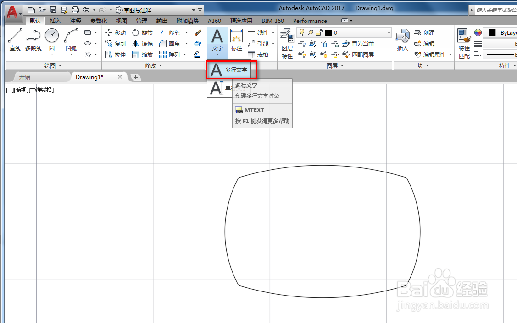Click the new drawing tab plus button
517x323 pixels.
pos(135,77)
